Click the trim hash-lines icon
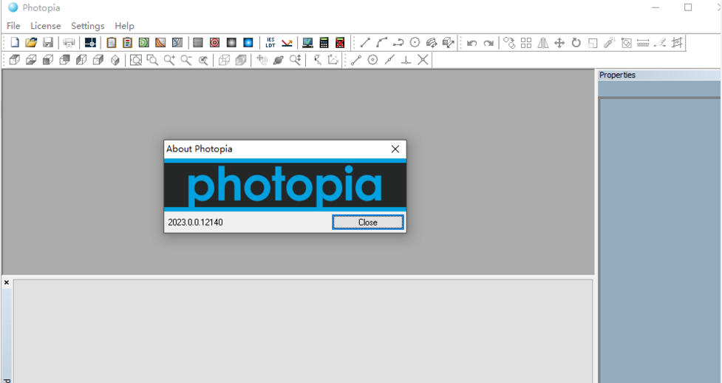 (676, 43)
